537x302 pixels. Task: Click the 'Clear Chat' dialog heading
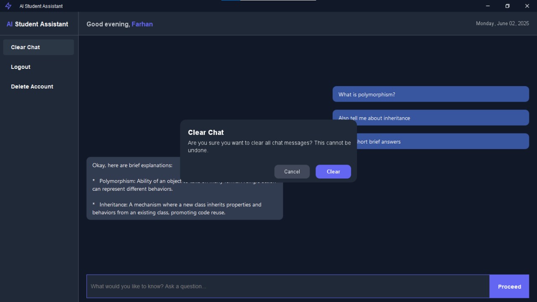[206, 133]
